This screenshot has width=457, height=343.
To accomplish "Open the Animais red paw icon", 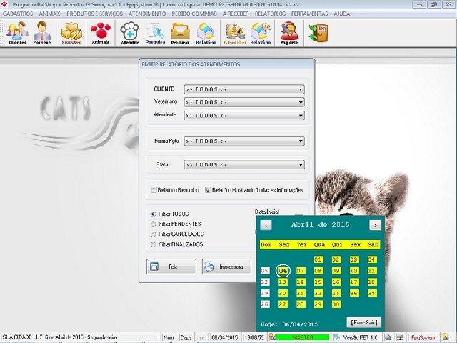I will point(101,33).
